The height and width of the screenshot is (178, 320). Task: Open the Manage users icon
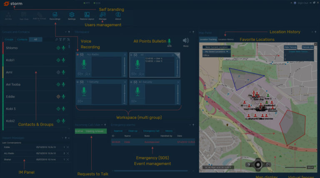click(102, 16)
